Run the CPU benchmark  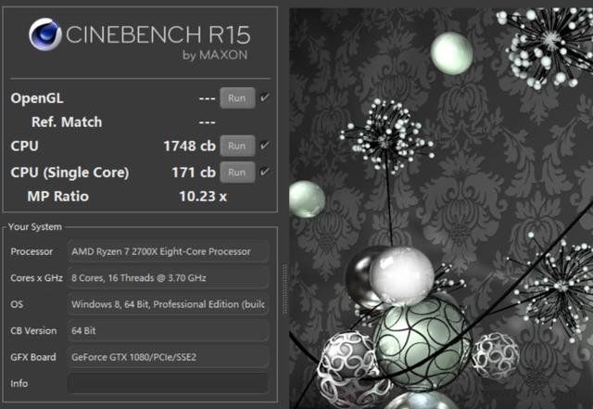pos(237,146)
